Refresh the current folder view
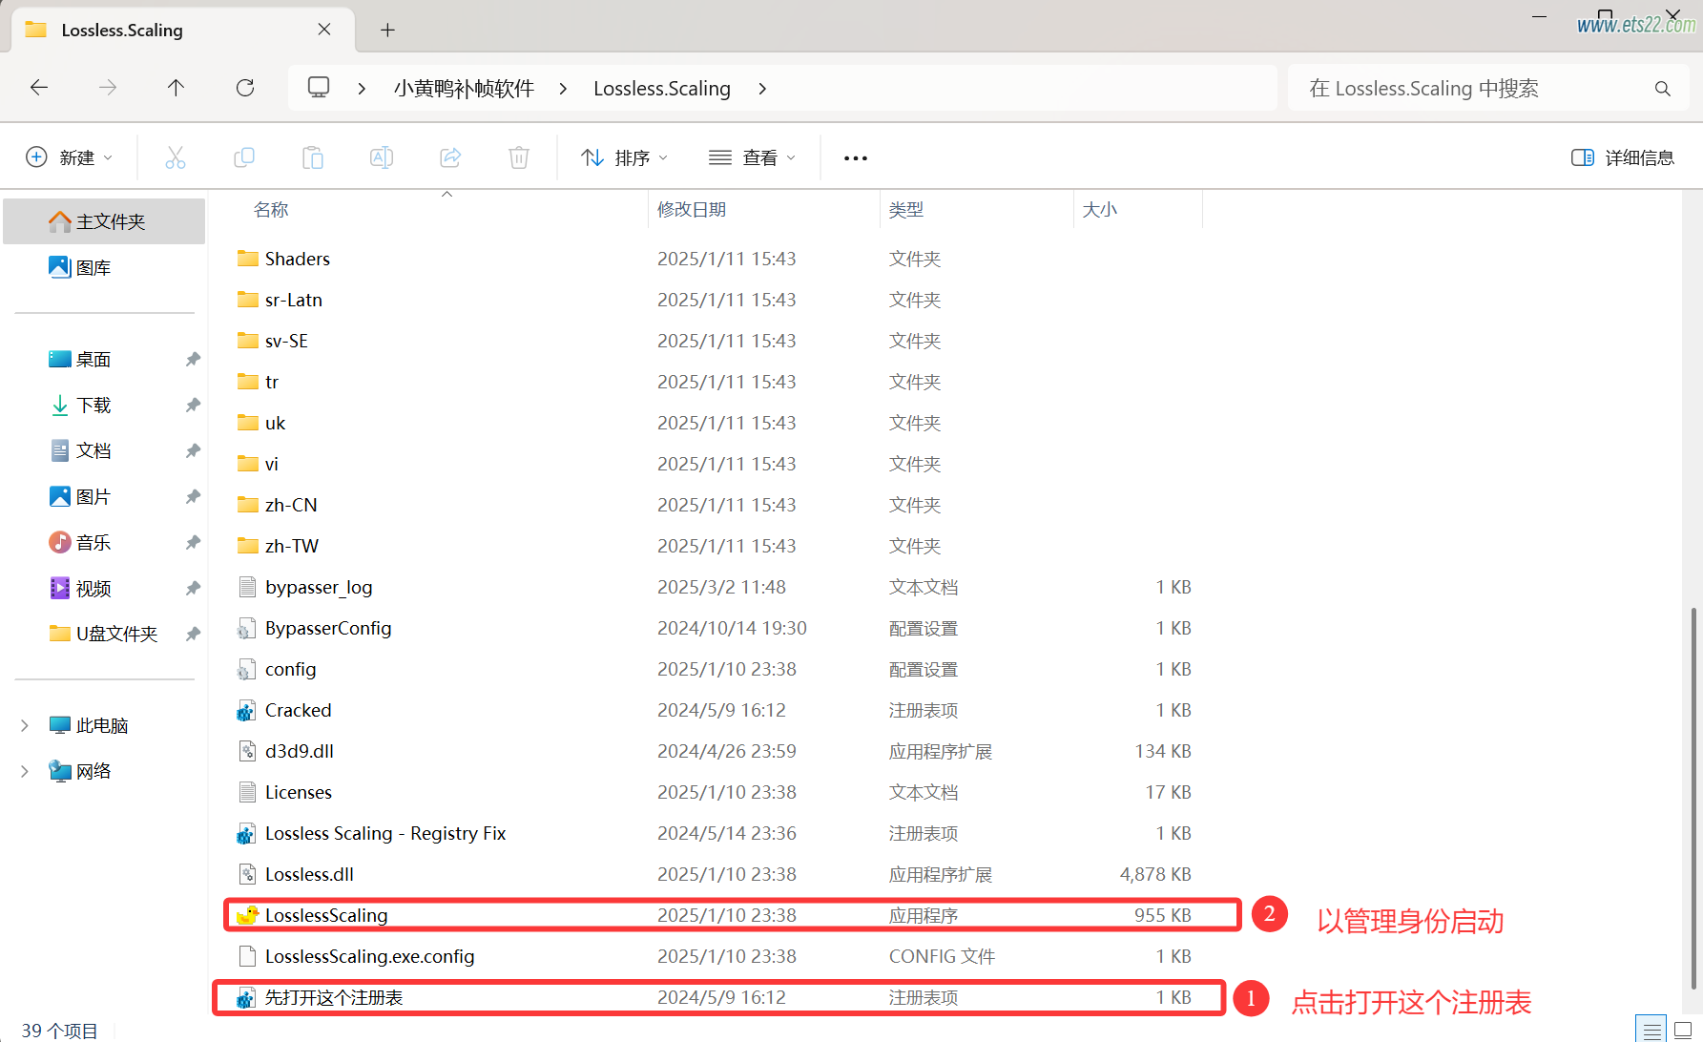Screen dimensions: 1703x1042 (245, 88)
